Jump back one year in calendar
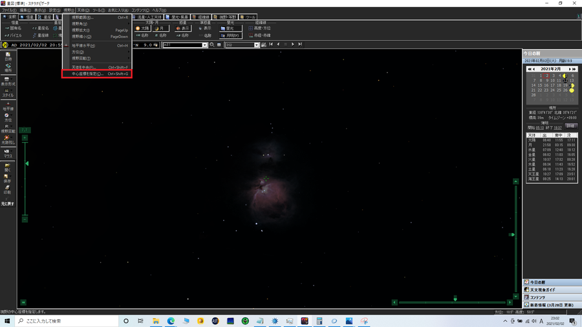Screen dimensions: 582x327 pos(530,69)
